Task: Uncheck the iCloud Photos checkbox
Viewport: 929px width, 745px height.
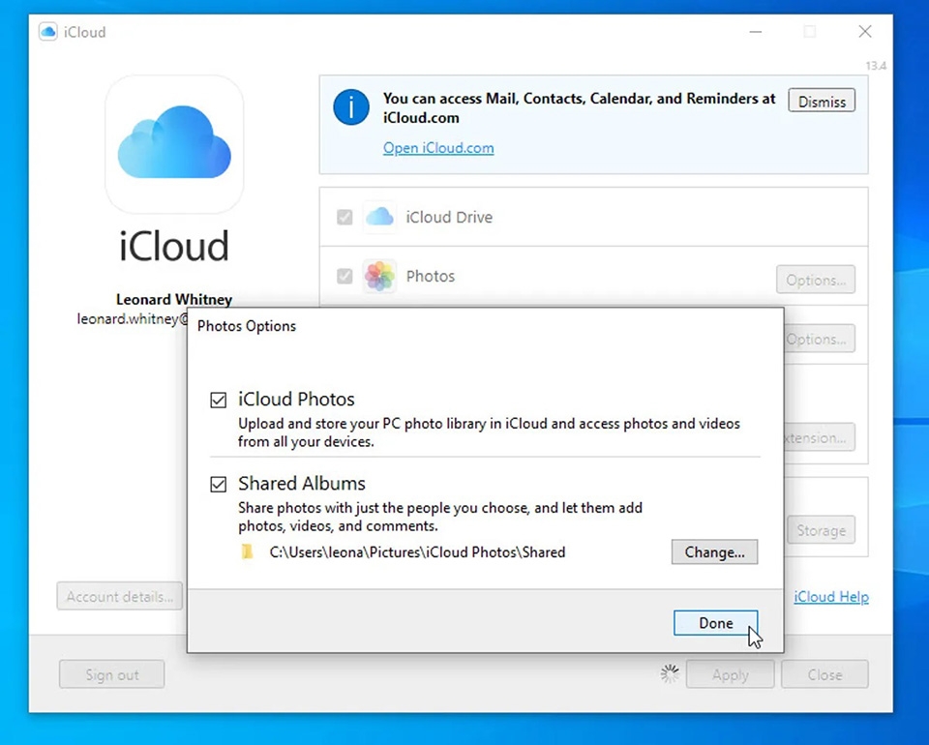Action: click(x=218, y=400)
